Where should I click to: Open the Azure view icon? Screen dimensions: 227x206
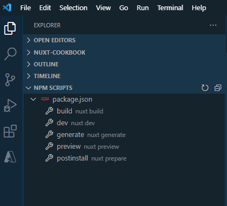10,157
